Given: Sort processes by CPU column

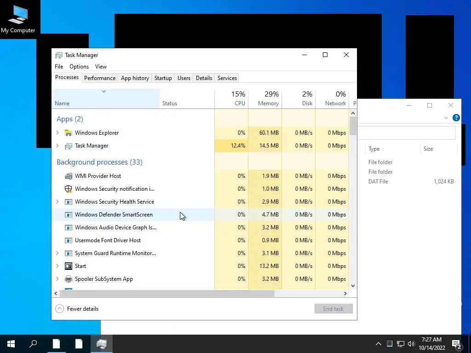Looking at the screenshot, I should click(232, 99).
